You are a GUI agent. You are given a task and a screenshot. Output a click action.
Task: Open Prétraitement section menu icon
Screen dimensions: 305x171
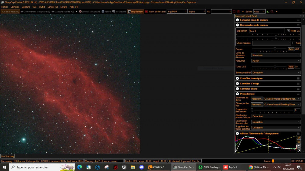pos(298,94)
